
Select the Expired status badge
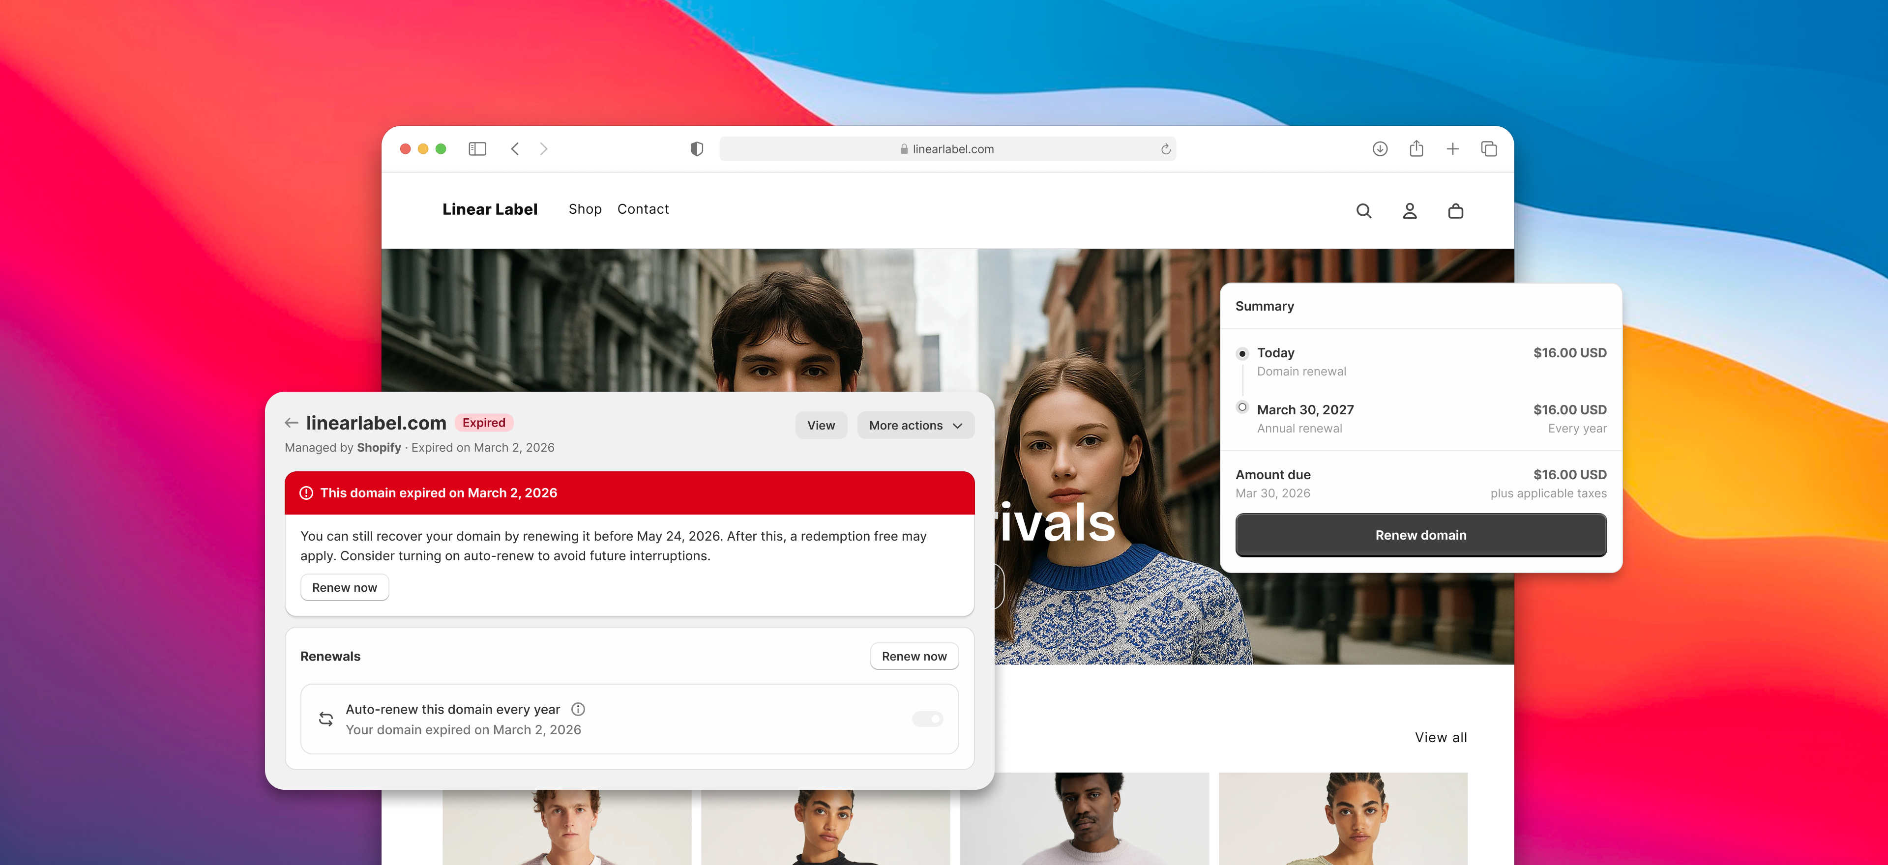click(x=484, y=423)
